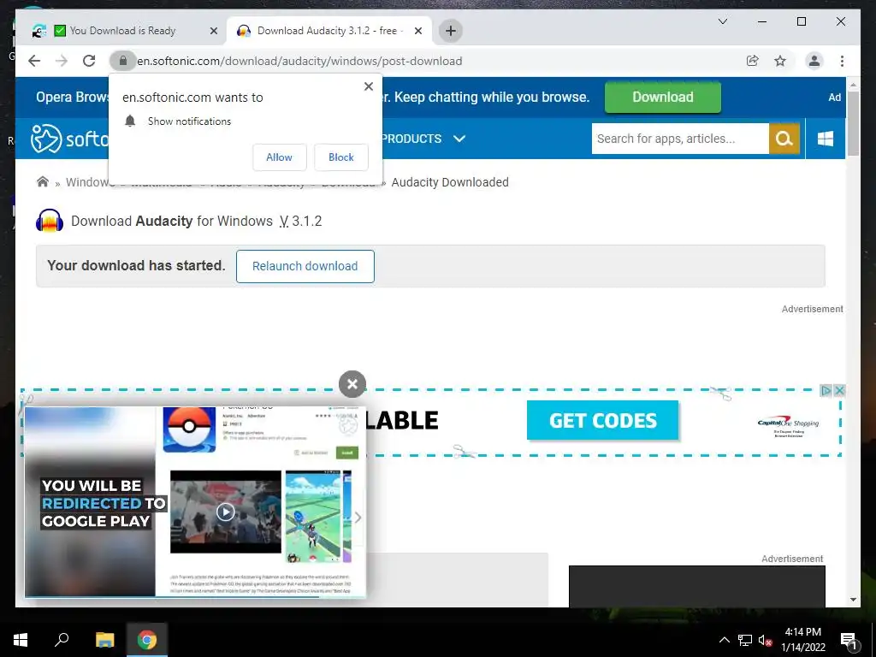Show hidden system tray icons
Image resolution: width=876 pixels, height=657 pixels.
click(724, 640)
